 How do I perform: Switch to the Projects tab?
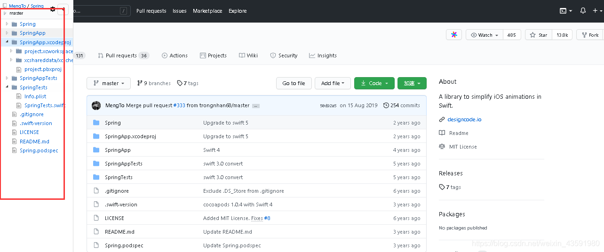point(213,55)
